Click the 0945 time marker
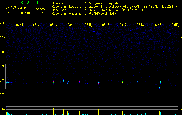 pos(88,25)
